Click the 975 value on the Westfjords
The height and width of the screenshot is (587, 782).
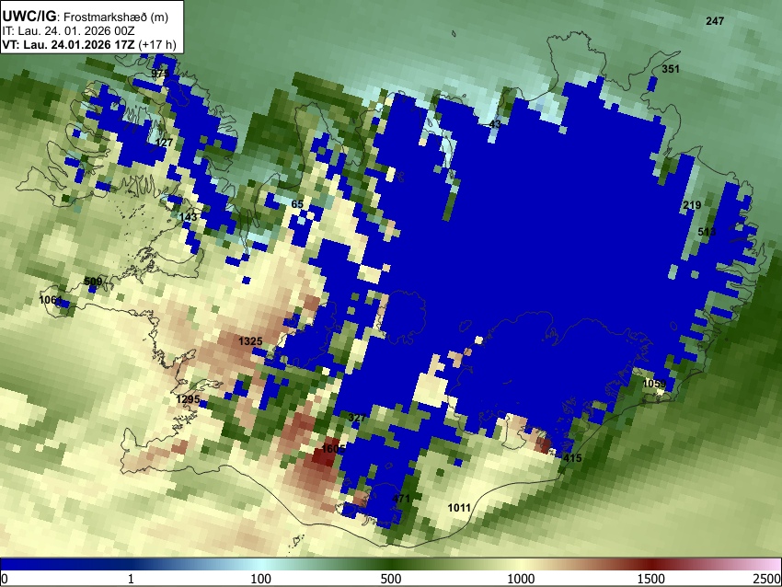[x=160, y=74]
